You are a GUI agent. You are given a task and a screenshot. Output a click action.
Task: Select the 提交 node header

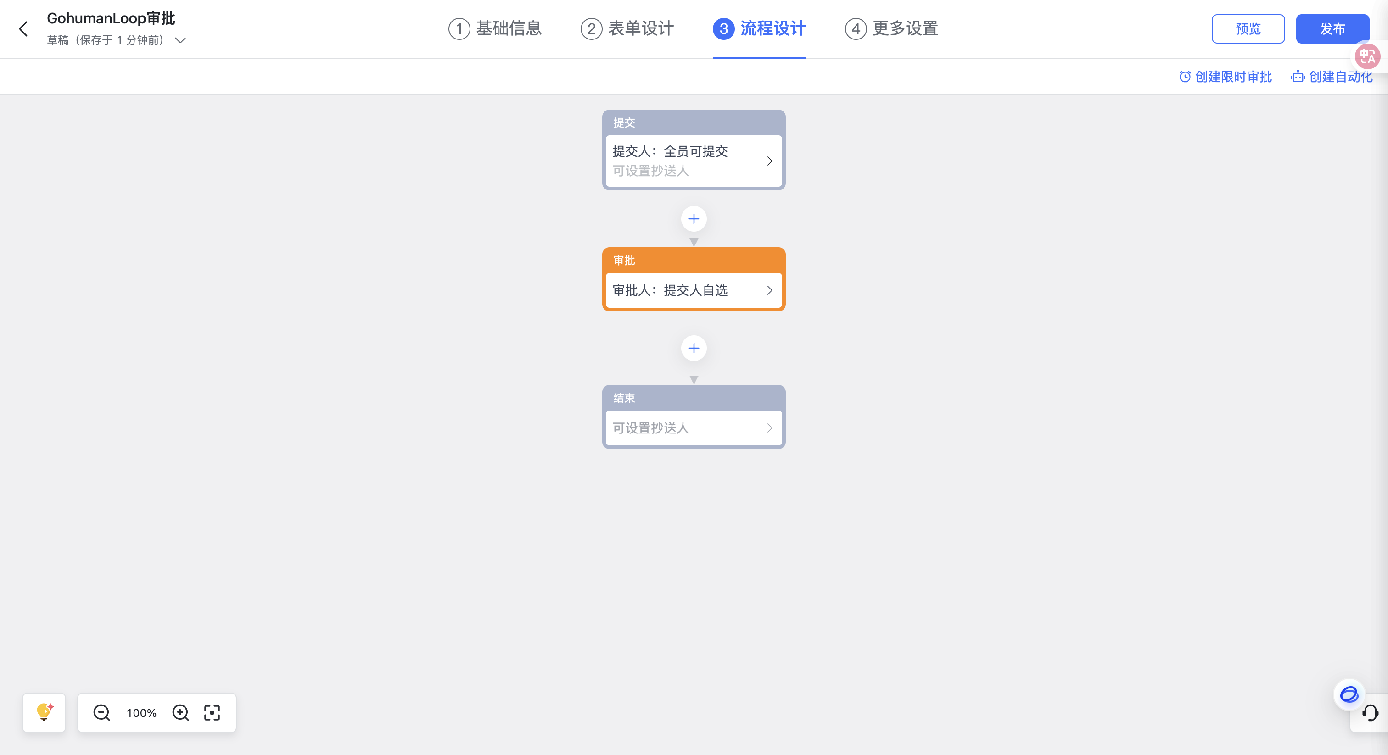tap(694, 123)
